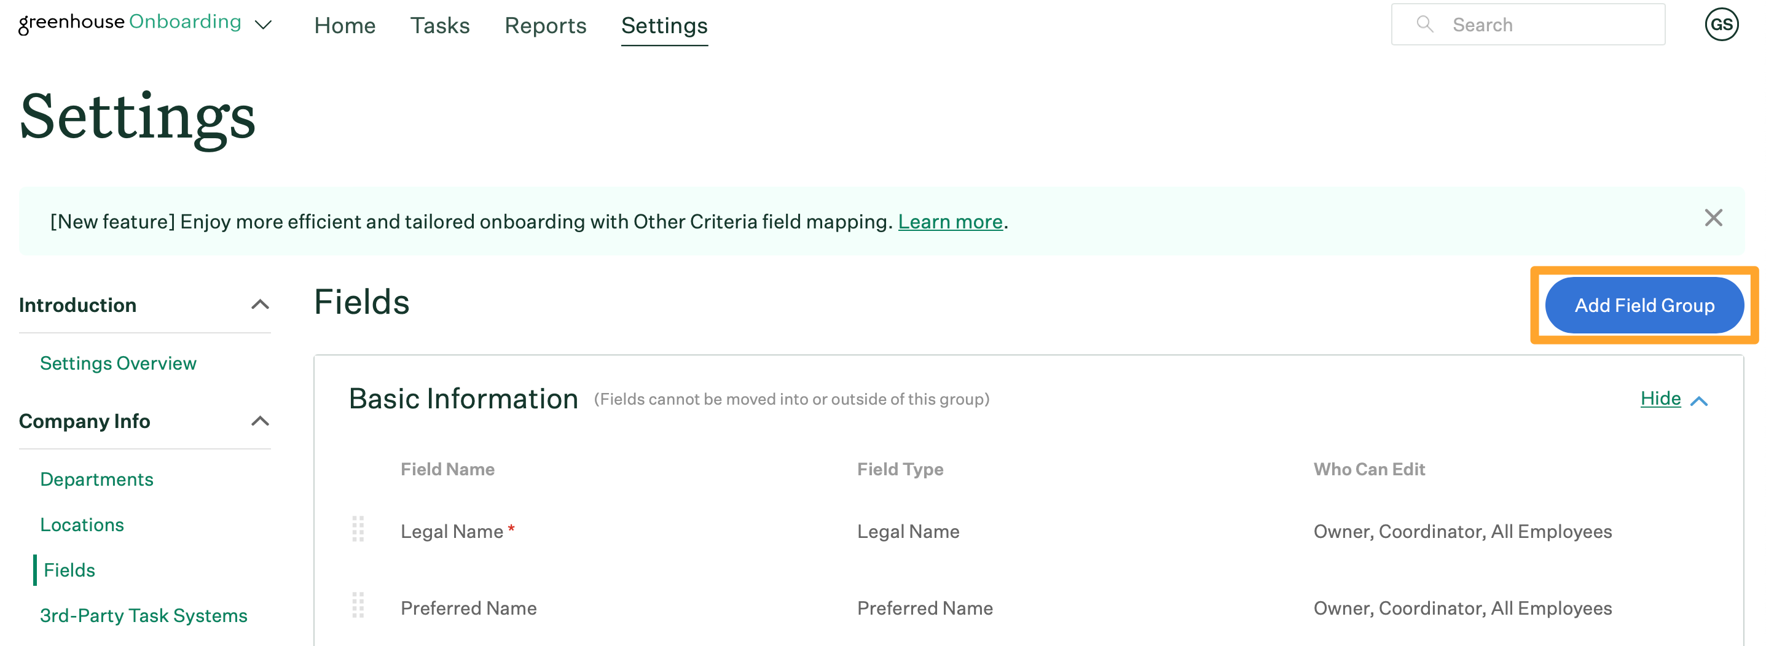Select the Settings tab
The image size is (1766, 646).
pyautogui.click(x=664, y=25)
